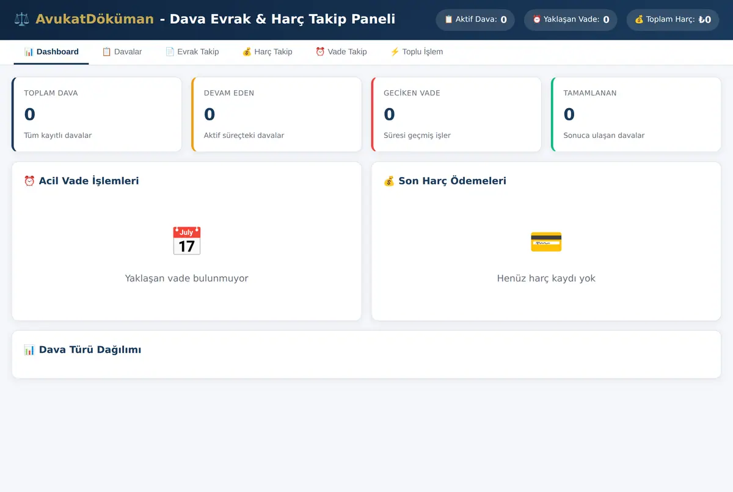Viewport: 733px width, 492px height.
Task: Open the Toplu İşlem tab
Action: tap(417, 52)
